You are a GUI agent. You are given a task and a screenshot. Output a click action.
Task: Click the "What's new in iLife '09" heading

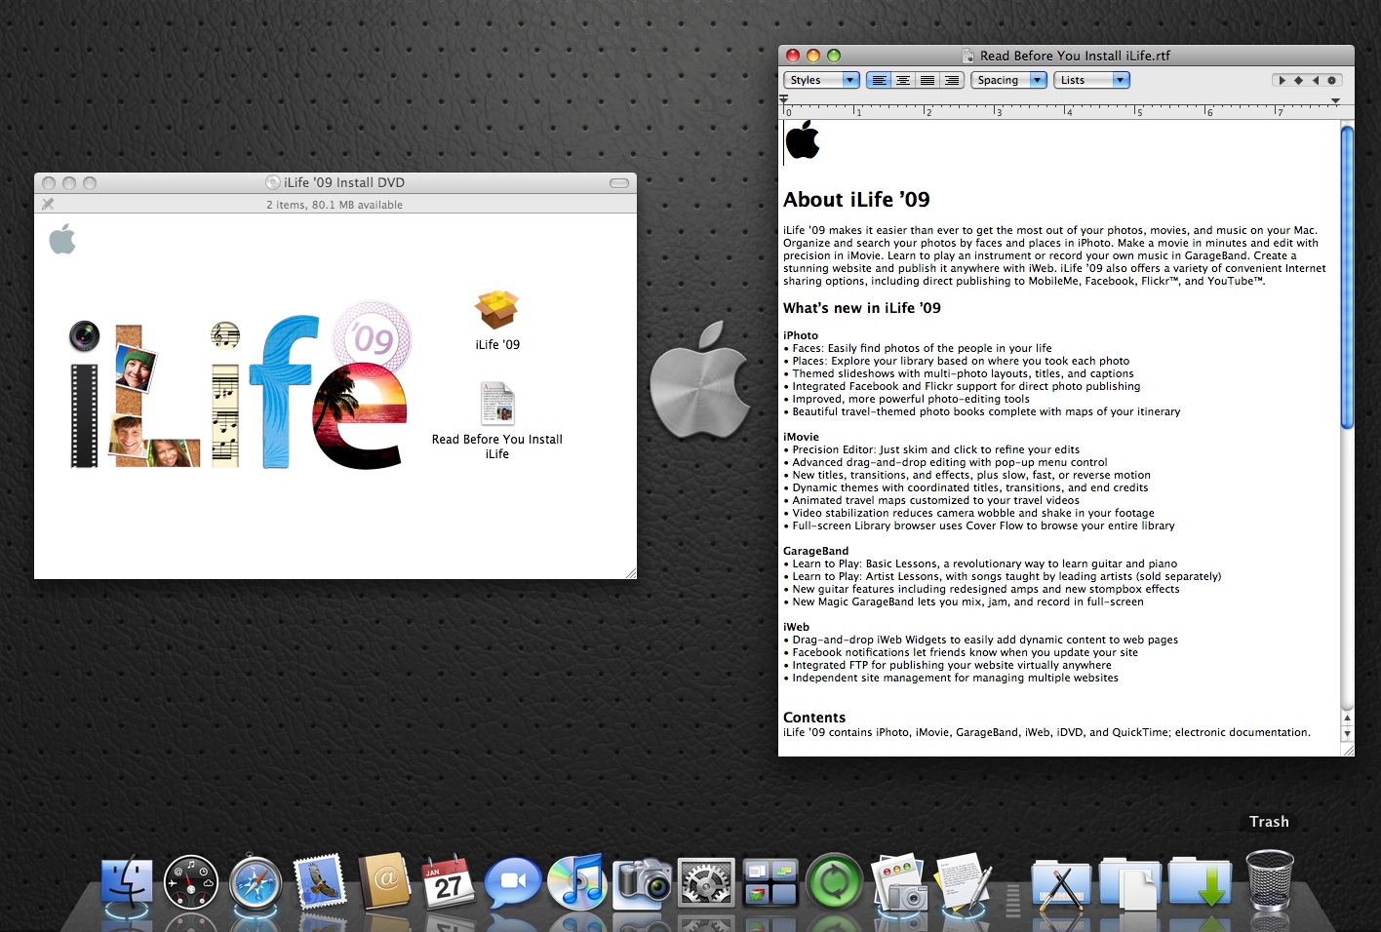(862, 308)
